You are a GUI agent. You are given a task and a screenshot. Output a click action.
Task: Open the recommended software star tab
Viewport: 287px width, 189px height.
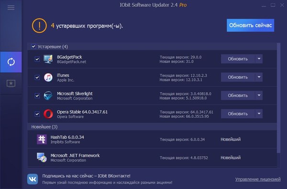click(x=11, y=84)
